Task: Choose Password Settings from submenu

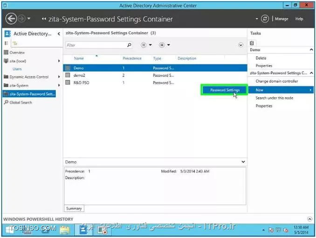Action: pos(225,90)
